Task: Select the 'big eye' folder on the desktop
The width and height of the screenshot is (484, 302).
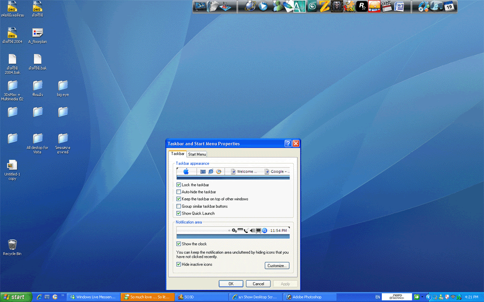Action: click(x=62, y=88)
